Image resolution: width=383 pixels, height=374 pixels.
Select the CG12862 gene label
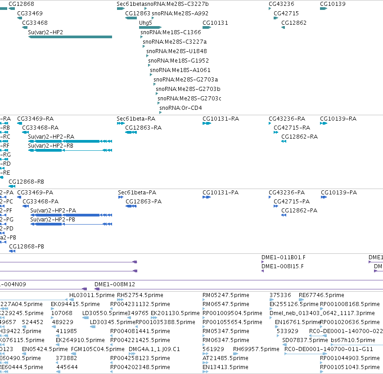tap(294, 23)
